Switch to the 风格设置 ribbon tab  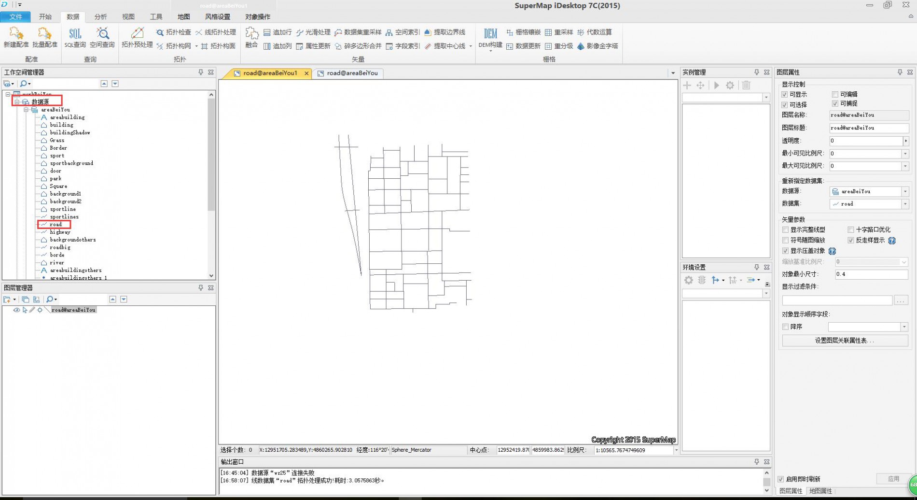pos(218,17)
